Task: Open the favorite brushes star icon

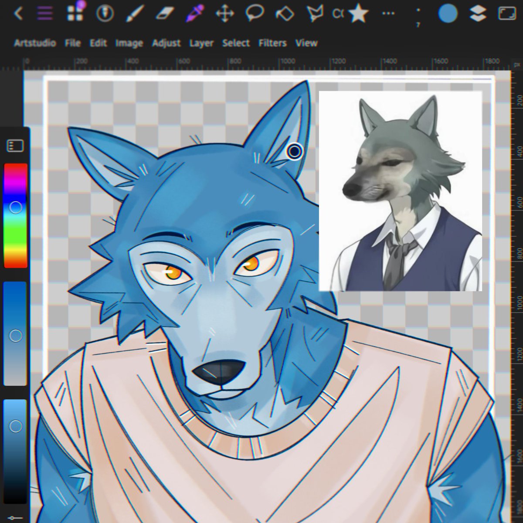Action: click(x=358, y=13)
